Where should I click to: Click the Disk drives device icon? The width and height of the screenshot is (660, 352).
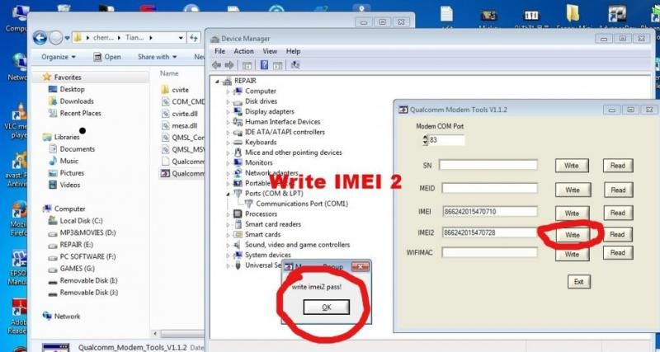click(x=238, y=101)
